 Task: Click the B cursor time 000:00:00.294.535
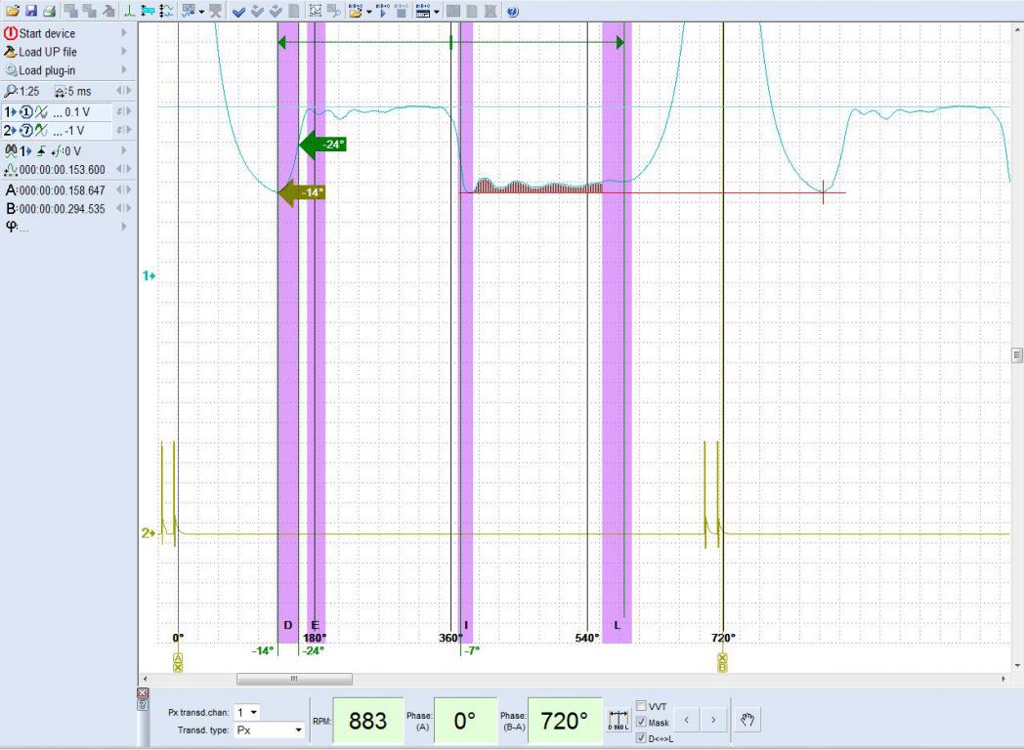(x=62, y=208)
